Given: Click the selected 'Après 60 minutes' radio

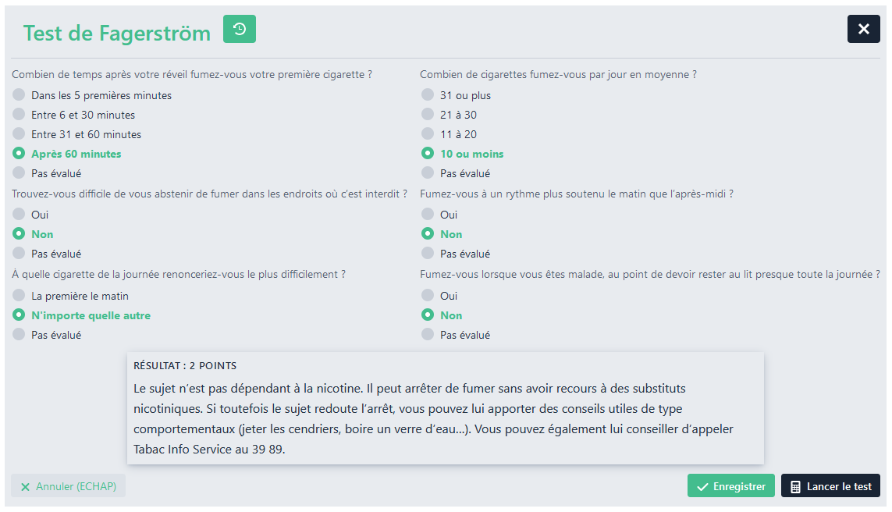Looking at the screenshot, I should [x=20, y=154].
